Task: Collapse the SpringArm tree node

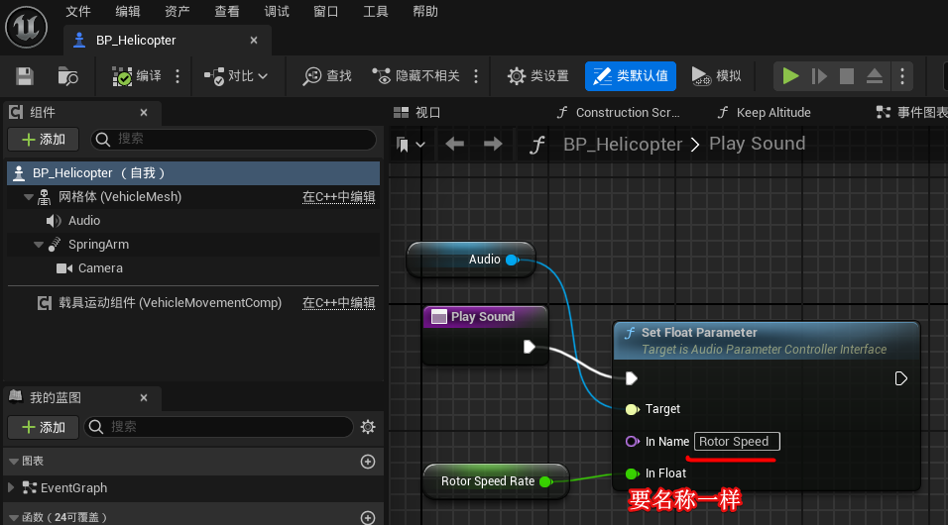Action: click(x=39, y=245)
